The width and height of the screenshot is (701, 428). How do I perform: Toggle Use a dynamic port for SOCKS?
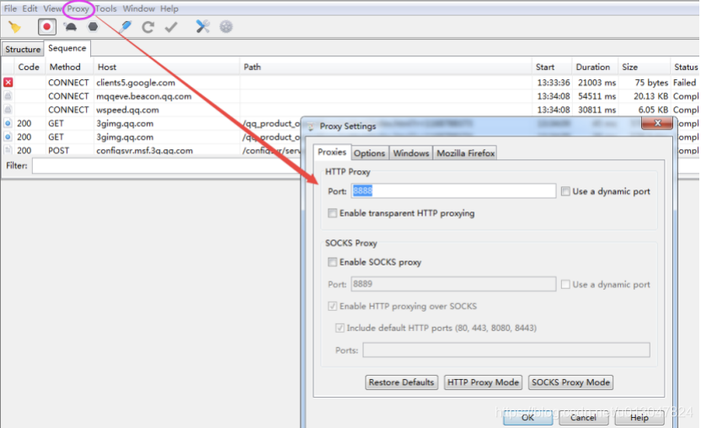click(565, 285)
